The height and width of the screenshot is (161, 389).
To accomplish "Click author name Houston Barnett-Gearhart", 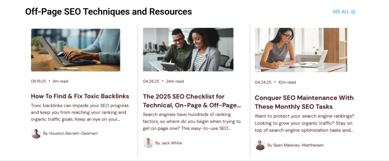I will point(70,134).
